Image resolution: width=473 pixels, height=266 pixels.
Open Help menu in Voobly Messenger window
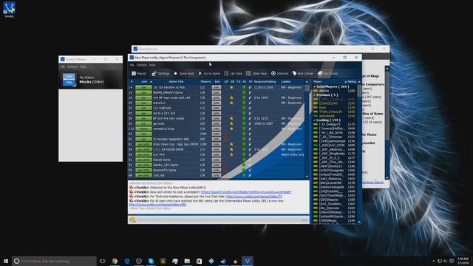pyautogui.click(x=83, y=66)
